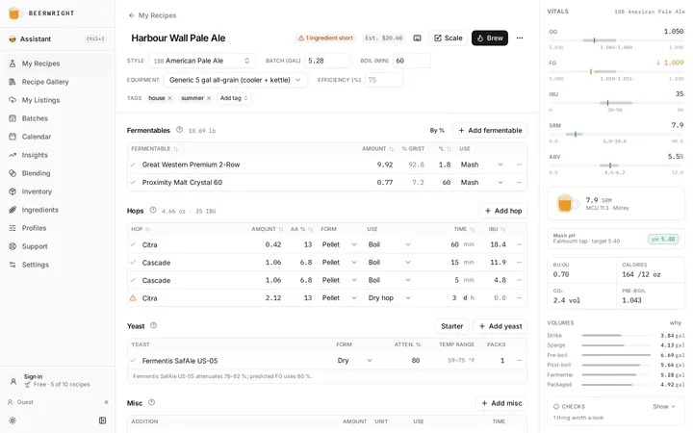Open the Use dropdown for Crystal 60
Image resolution: width=693 pixels, height=433 pixels.
click(482, 182)
